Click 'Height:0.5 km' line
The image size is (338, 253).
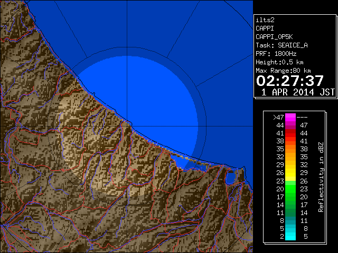point(279,62)
